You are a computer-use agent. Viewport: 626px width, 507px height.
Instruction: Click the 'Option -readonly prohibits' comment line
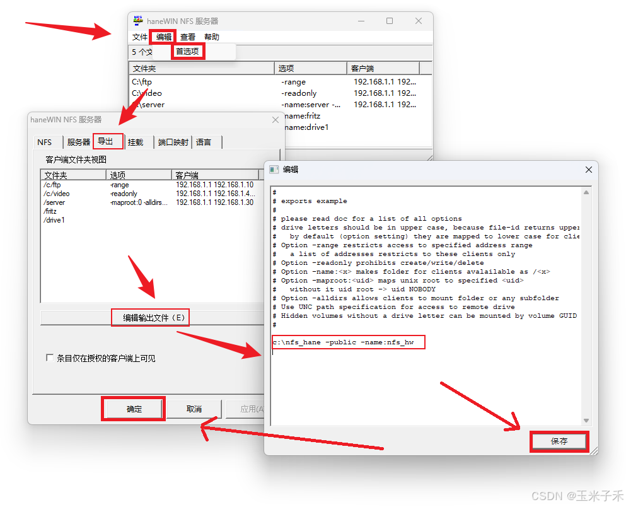[x=378, y=263]
